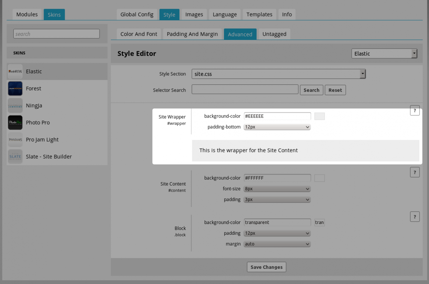Expand the Site Wrapper padding-bottom dropdown
Viewport: 429px width, 284px height.
[x=277, y=127]
